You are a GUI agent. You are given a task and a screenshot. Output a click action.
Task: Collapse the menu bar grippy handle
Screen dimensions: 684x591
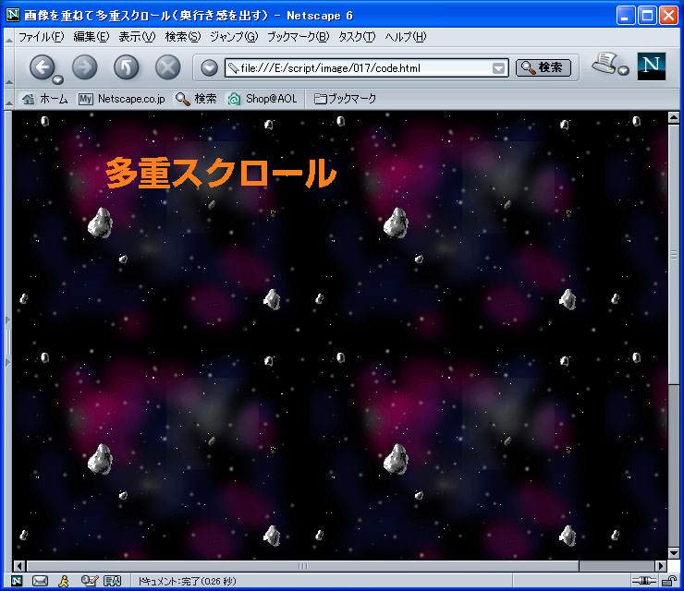pyautogui.click(x=8, y=38)
